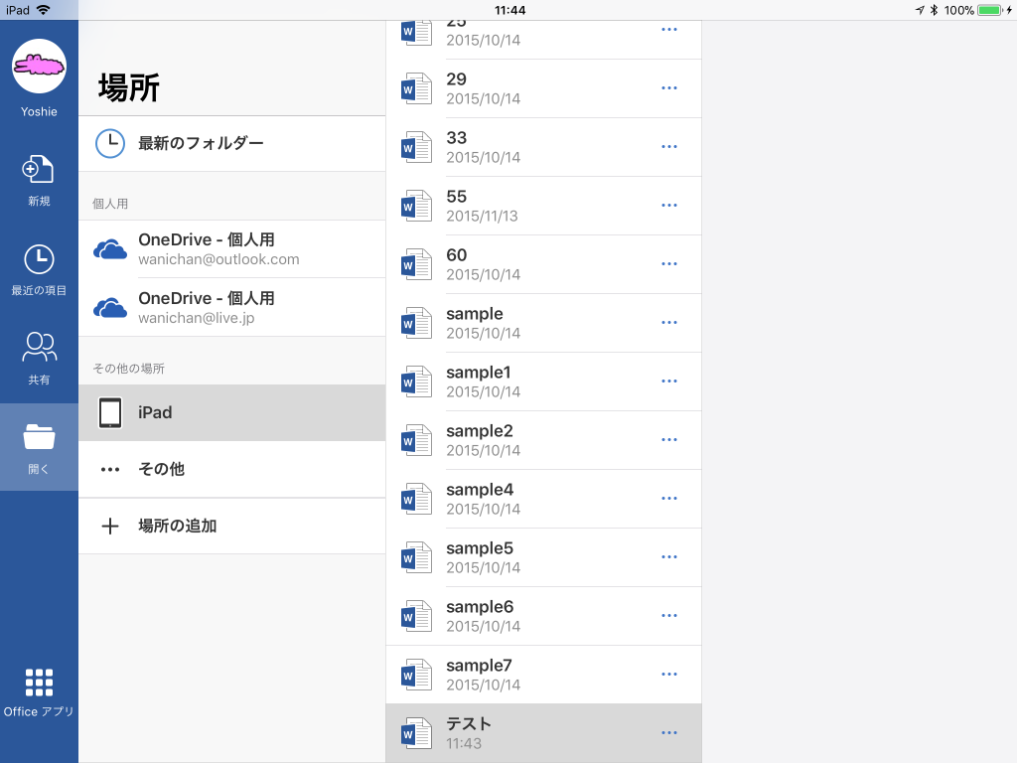Open the sample1 document

coord(543,381)
